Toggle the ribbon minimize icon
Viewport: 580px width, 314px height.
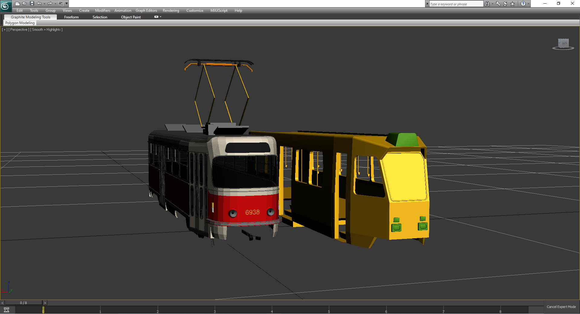[x=156, y=17]
